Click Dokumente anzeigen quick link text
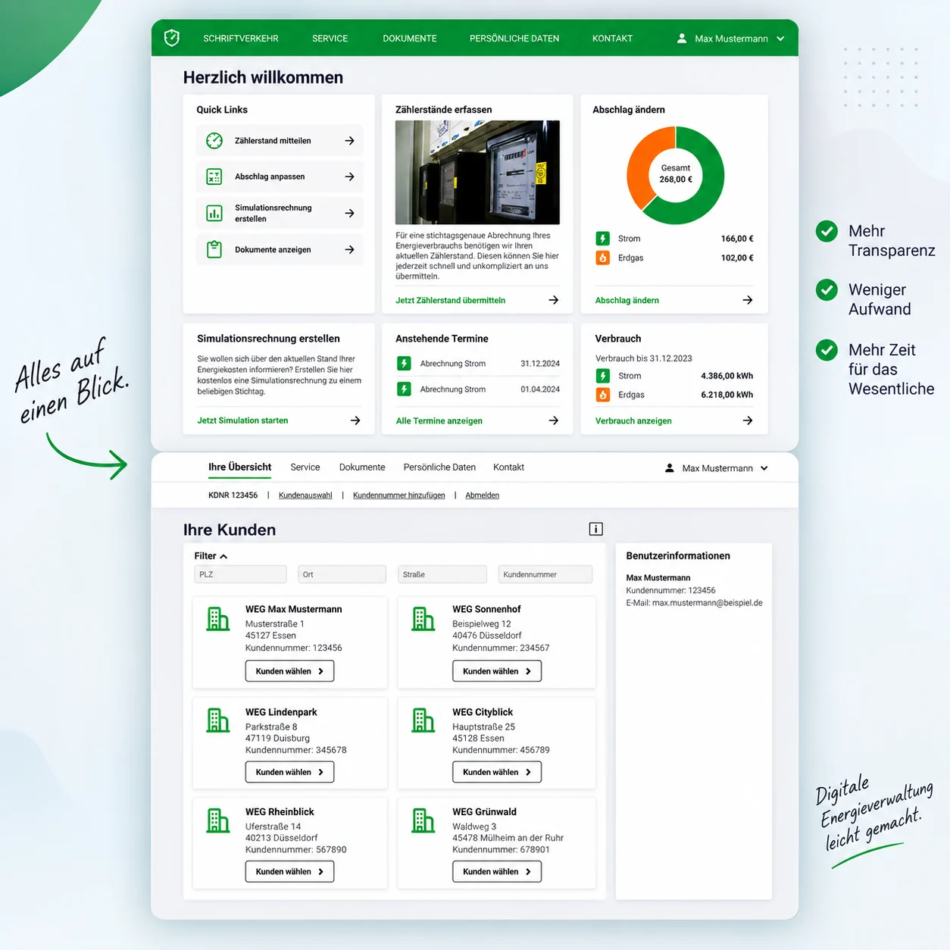Image resolution: width=950 pixels, height=950 pixels. coord(273,250)
